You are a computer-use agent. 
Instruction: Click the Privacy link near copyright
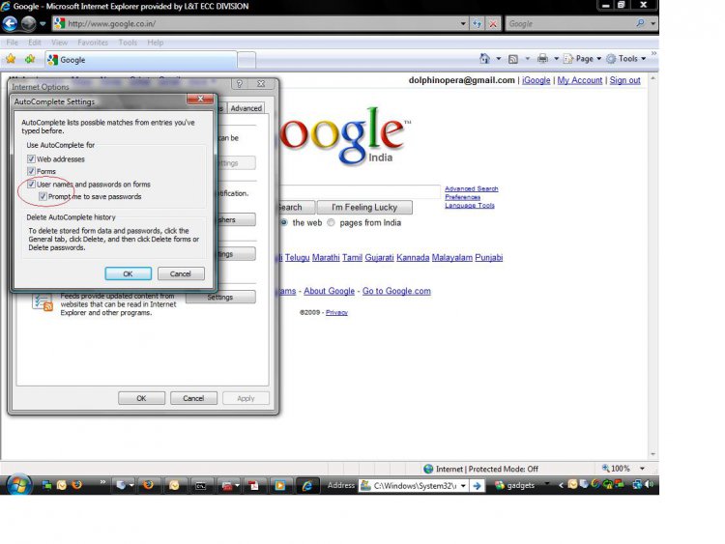click(x=336, y=312)
